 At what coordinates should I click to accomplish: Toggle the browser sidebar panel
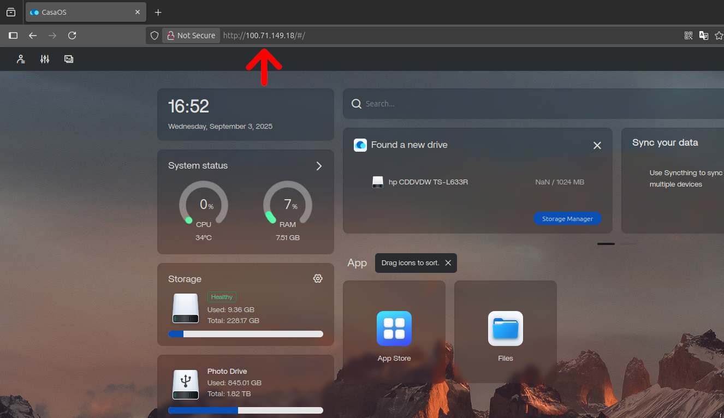(x=13, y=35)
